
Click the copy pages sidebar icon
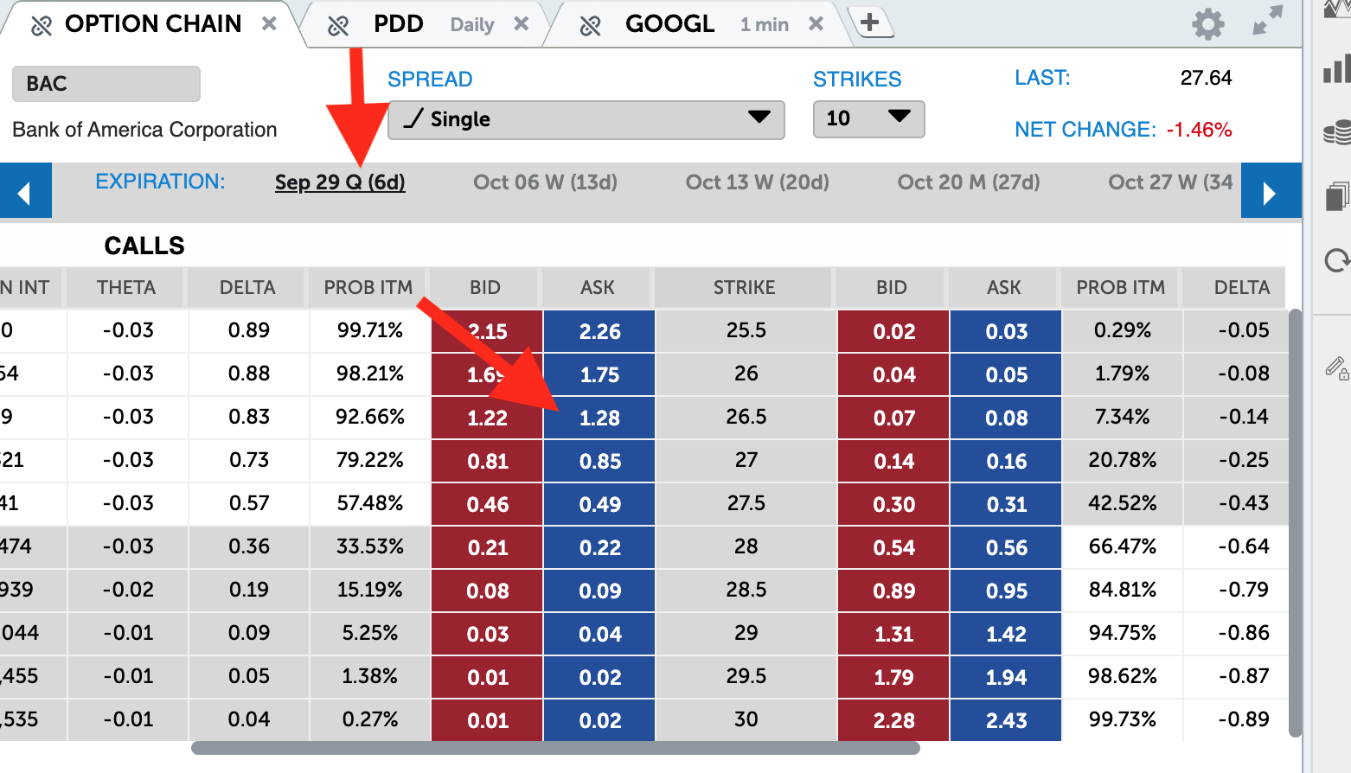pyautogui.click(x=1337, y=196)
